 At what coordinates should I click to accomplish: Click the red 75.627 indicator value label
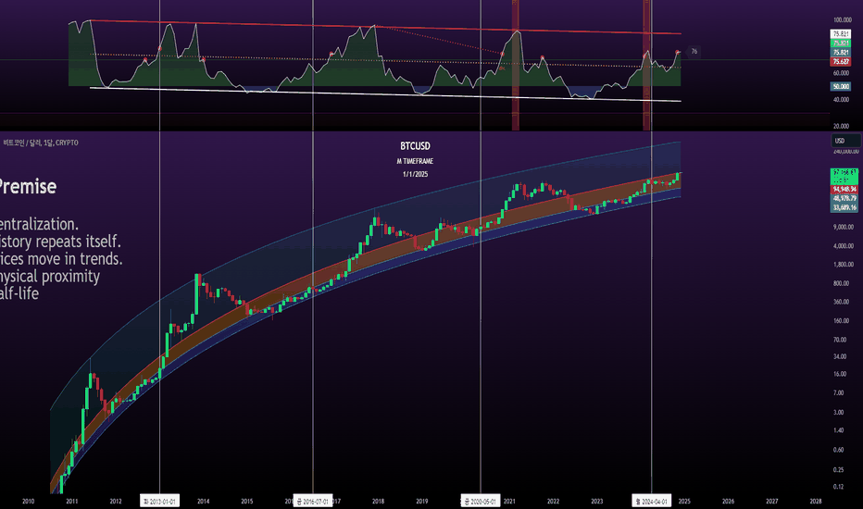coord(841,62)
